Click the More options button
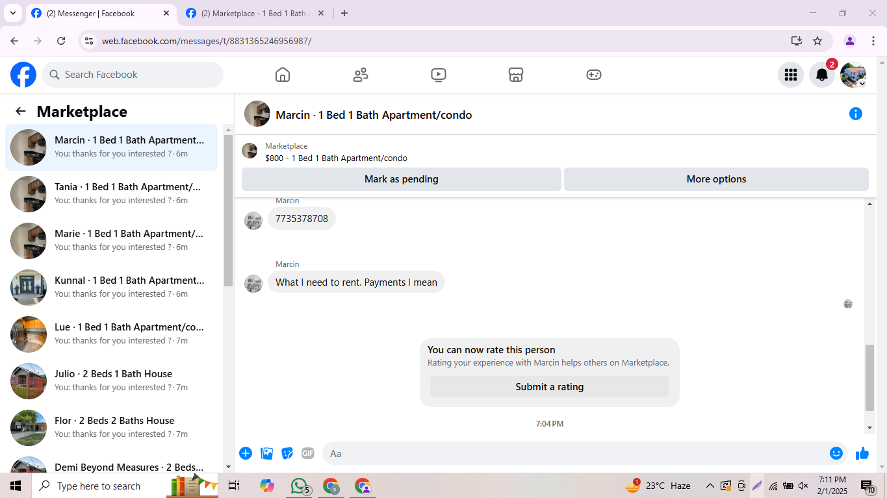This screenshot has width=887, height=498. tap(716, 179)
